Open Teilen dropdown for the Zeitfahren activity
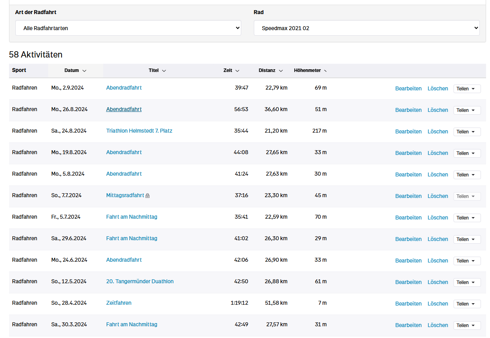 (x=467, y=304)
